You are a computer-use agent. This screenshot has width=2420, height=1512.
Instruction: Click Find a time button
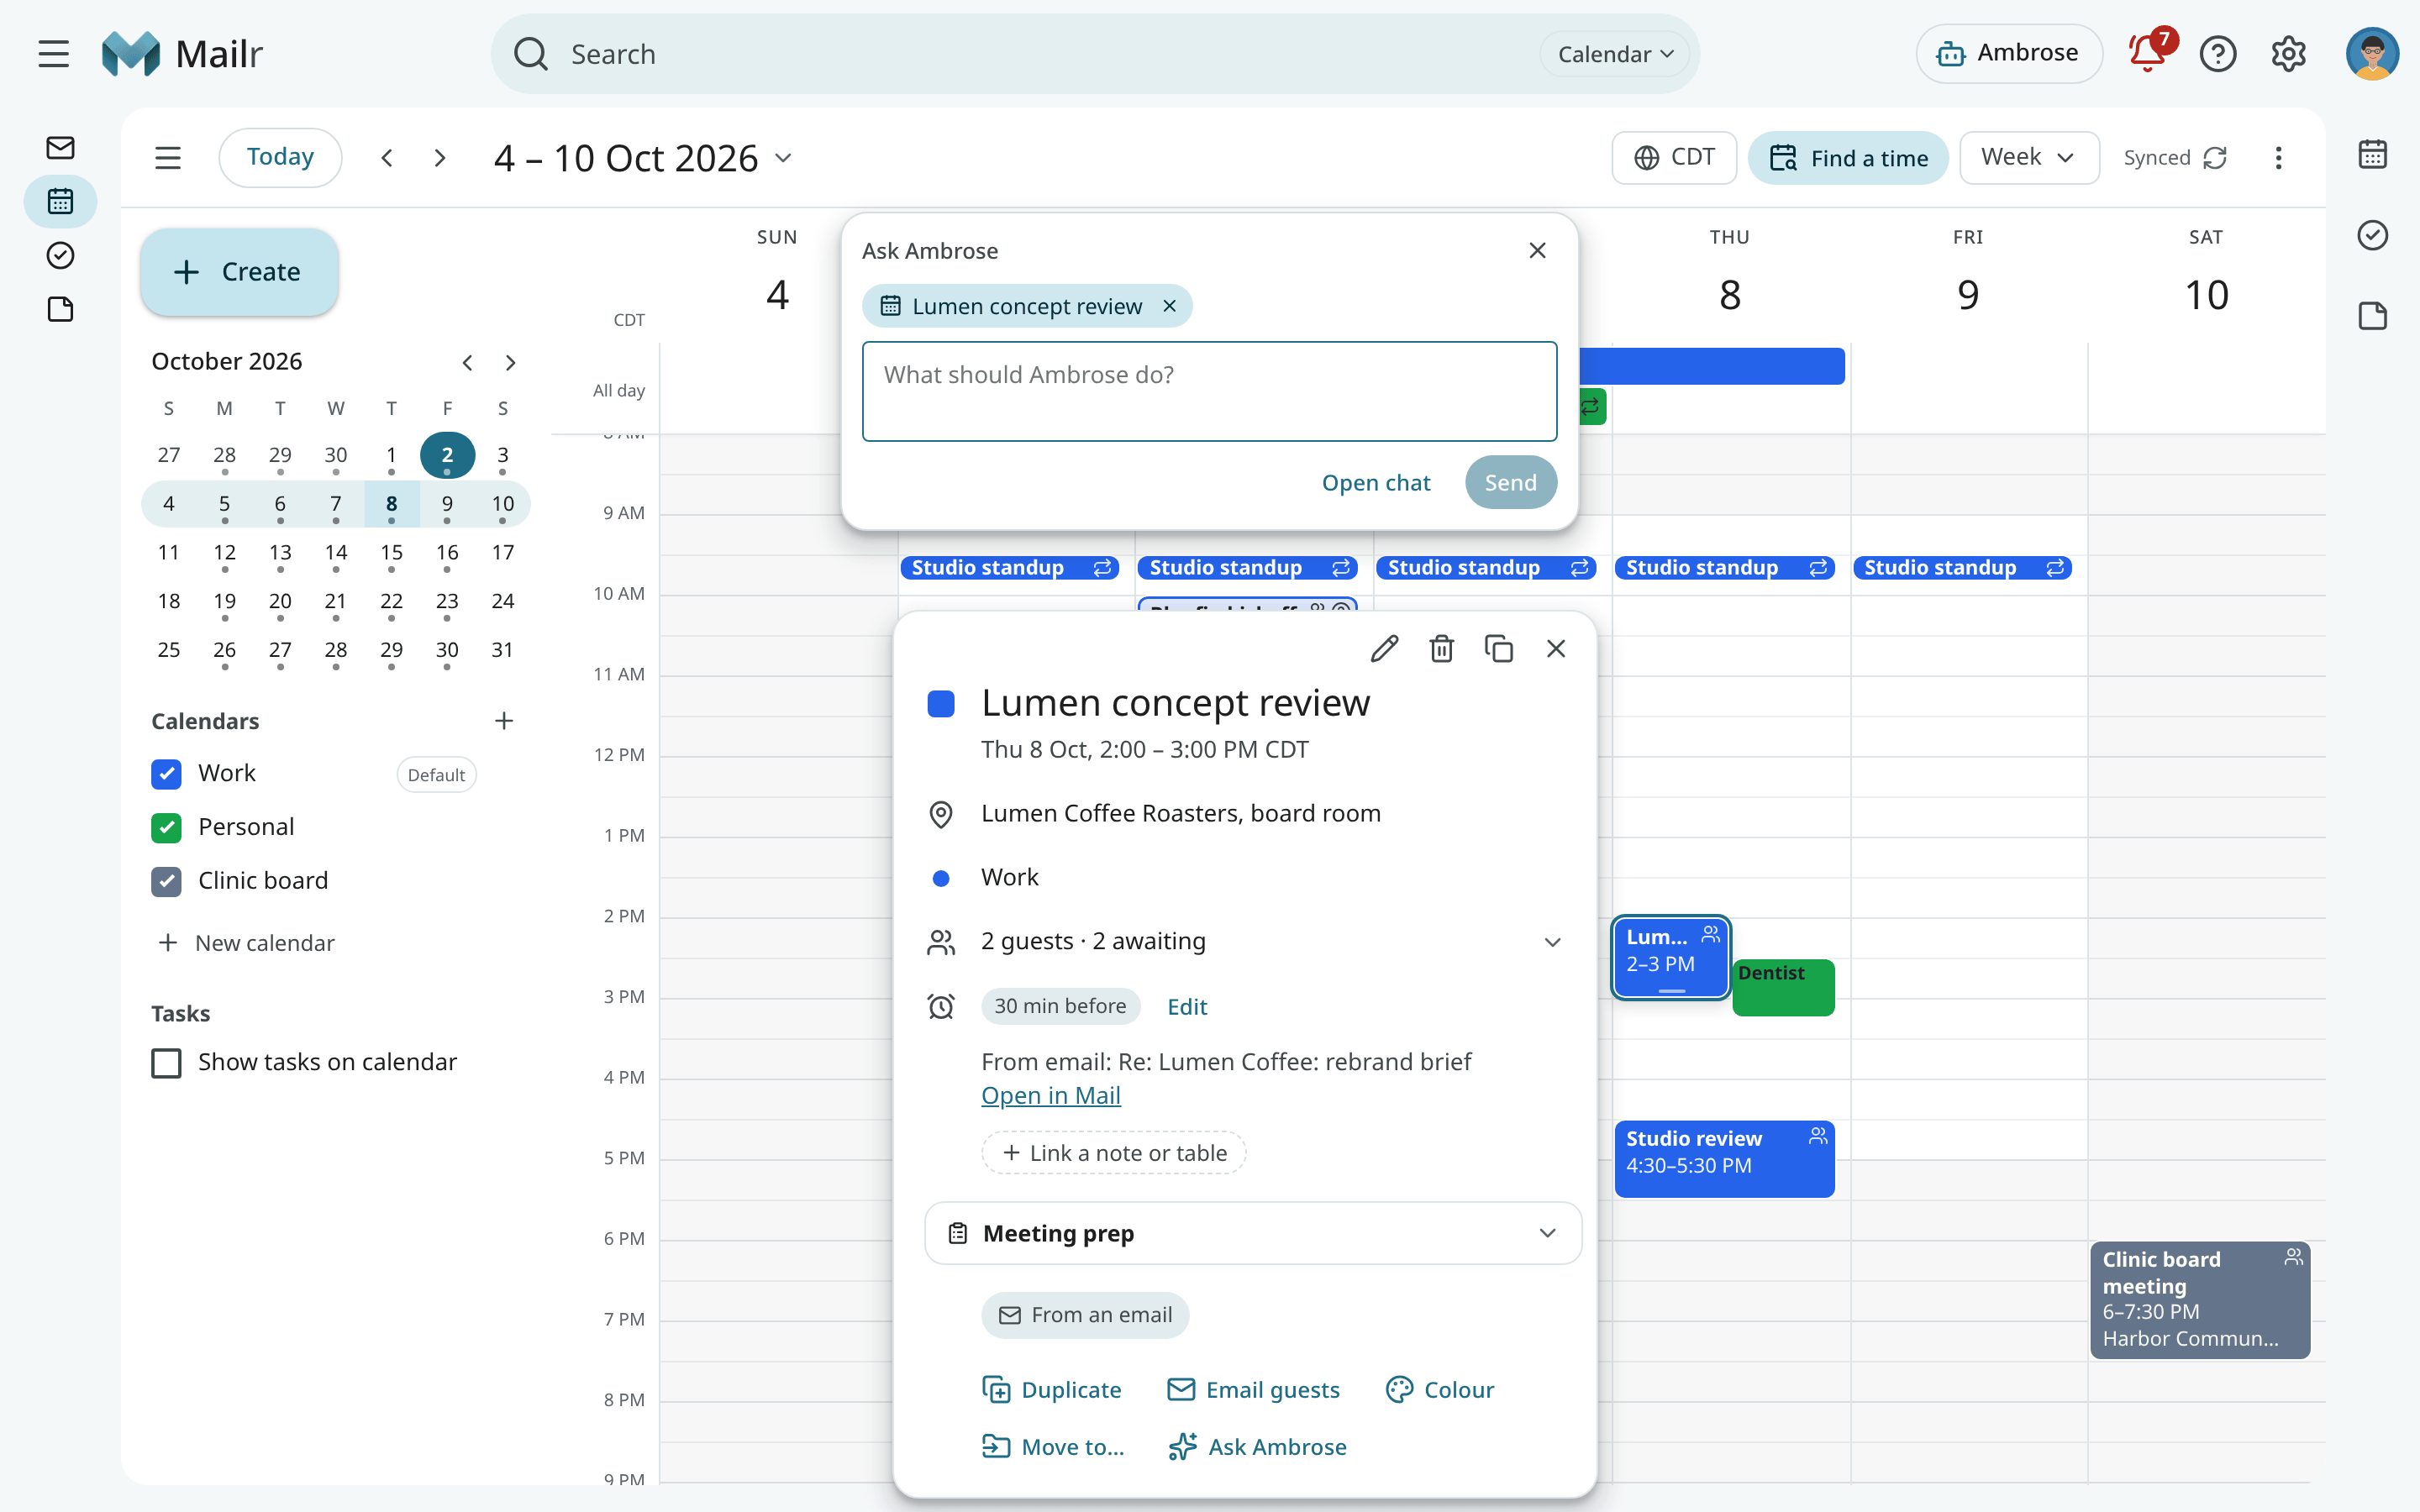(x=1847, y=158)
